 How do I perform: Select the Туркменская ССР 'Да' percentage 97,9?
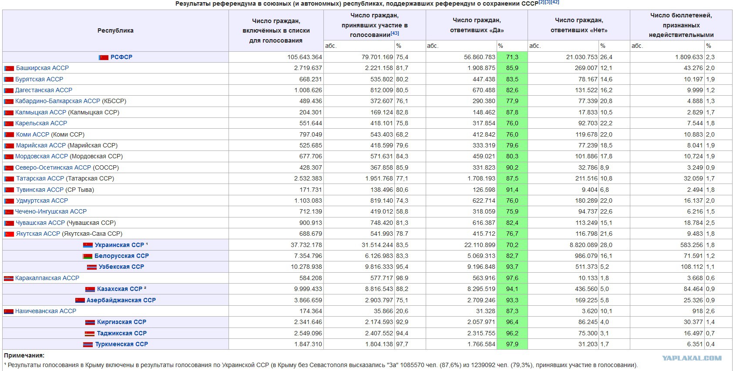(512, 344)
